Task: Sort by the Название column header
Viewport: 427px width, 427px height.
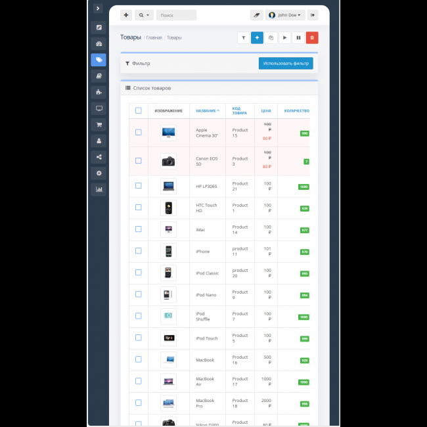Action: tap(208, 111)
